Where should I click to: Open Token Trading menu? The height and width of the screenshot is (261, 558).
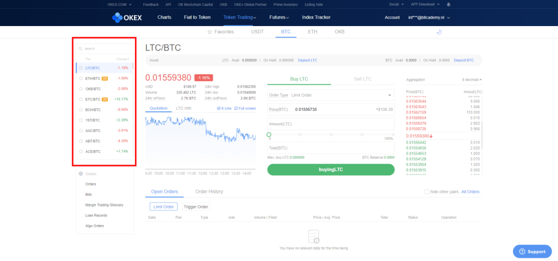pyautogui.click(x=240, y=17)
